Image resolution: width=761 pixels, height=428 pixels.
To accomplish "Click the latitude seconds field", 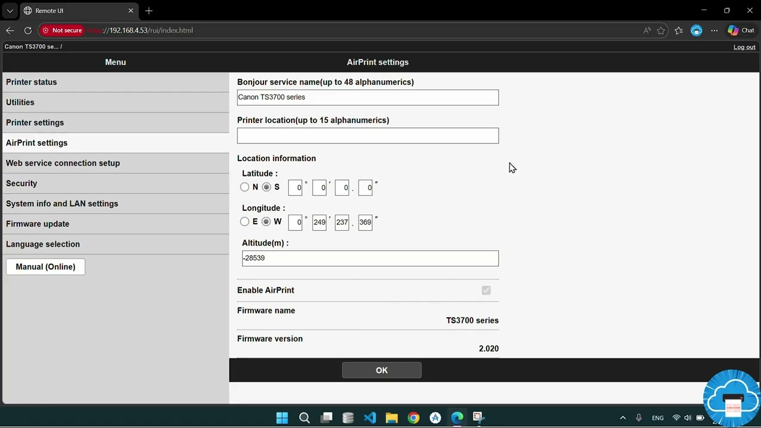I will tap(342, 188).
